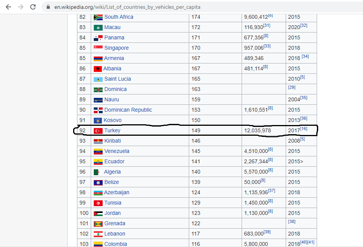Open the Panama article link

coord(114,37)
